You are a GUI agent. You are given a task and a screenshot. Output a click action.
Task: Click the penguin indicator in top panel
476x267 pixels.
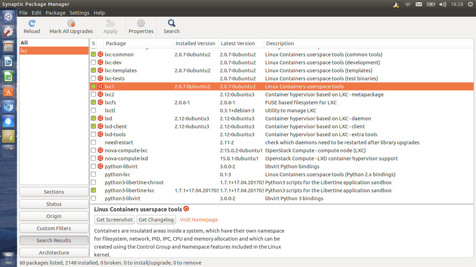[x=396, y=4]
